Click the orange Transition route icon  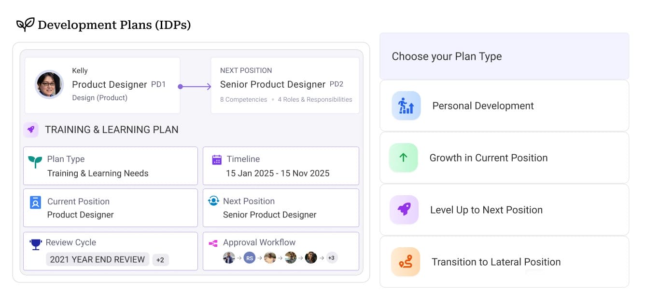coord(405,262)
